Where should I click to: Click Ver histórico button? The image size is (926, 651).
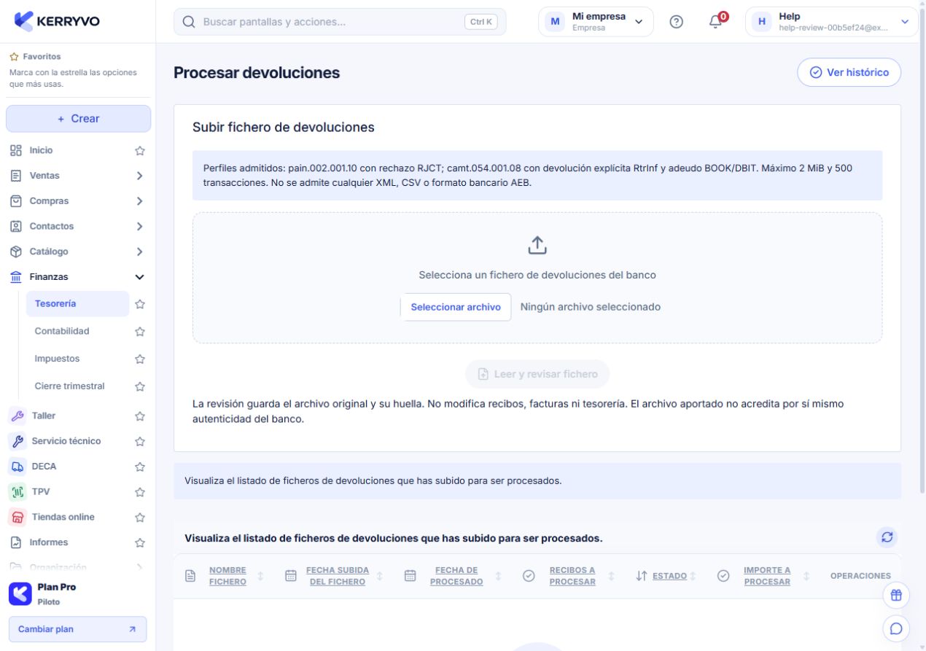click(x=849, y=73)
